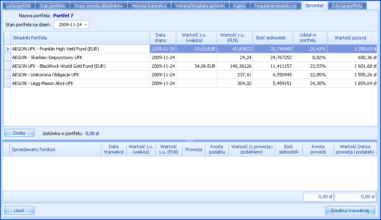Viewport: 381px width, 220px height.
Task: Click Wartość j.u. (PLN) header in top table
Action: 235,38
